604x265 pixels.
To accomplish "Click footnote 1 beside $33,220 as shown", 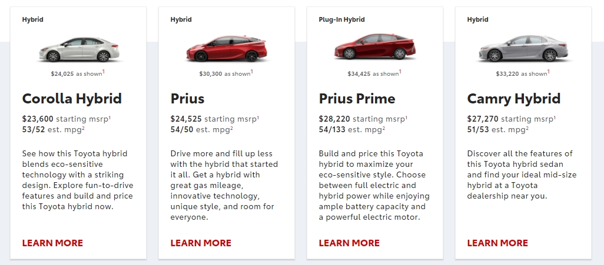I will pyautogui.click(x=549, y=72).
